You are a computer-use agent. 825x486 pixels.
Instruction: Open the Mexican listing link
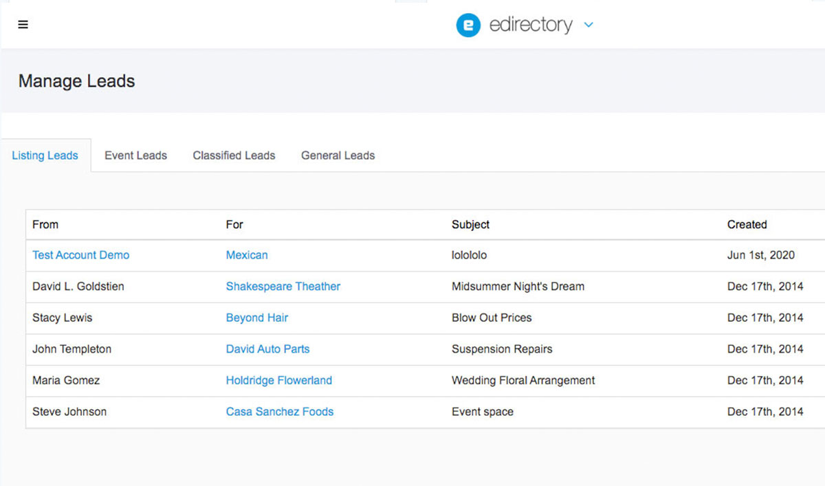click(x=247, y=255)
